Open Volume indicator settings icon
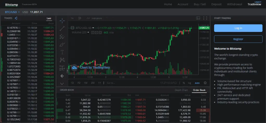266x123 pixels. coord(97,32)
